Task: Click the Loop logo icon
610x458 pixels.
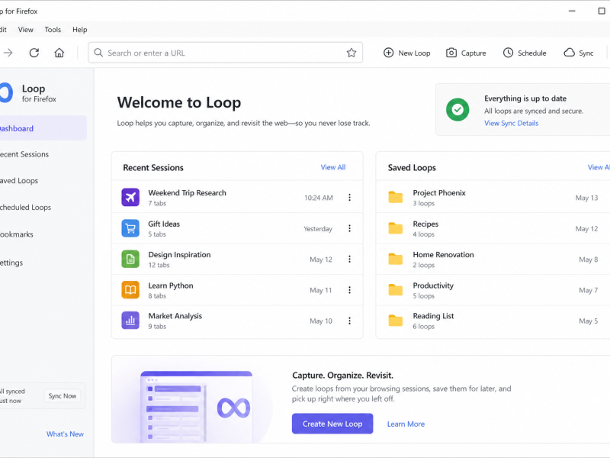Action: point(6,92)
